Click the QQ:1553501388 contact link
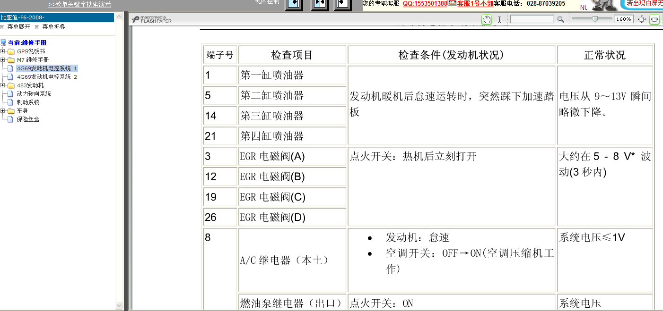Viewport: 663px width, 311px height. [x=425, y=3]
